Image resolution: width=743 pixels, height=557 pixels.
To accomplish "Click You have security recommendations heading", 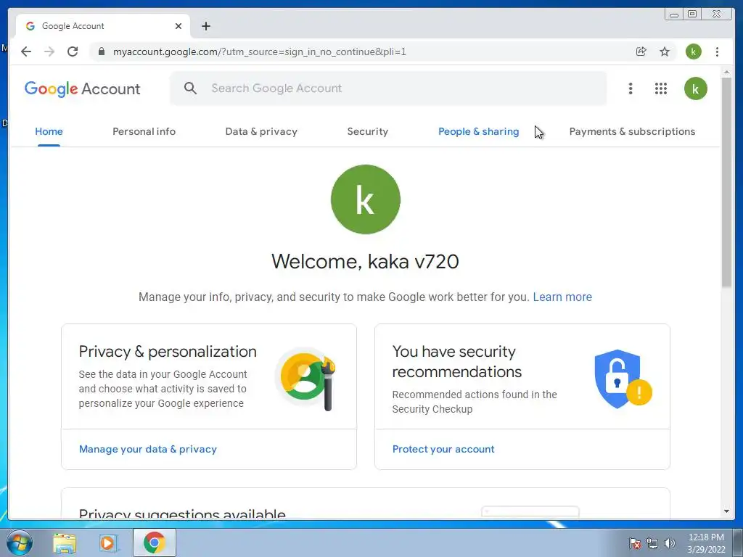I will pos(457,361).
